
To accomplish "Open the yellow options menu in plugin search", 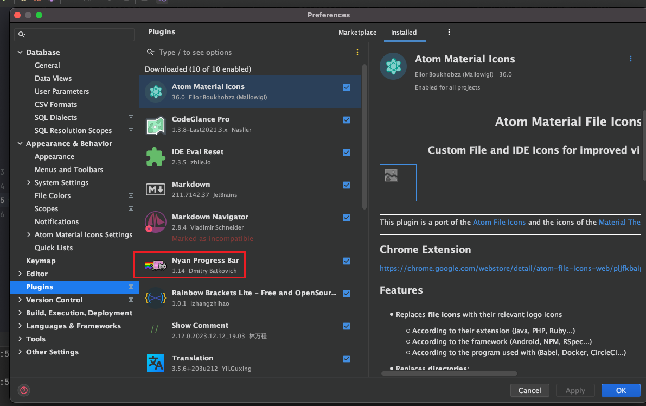I will pos(357,52).
